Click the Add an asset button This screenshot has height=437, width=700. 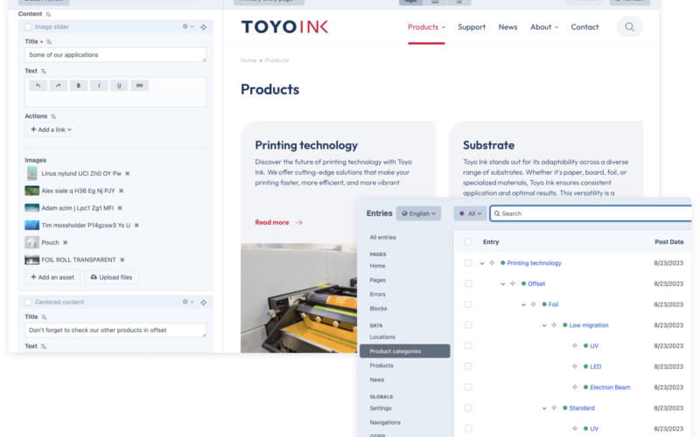52,277
